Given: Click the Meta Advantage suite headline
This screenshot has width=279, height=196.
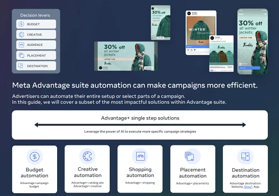Looking at the screenshot, I should (x=135, y=85).
